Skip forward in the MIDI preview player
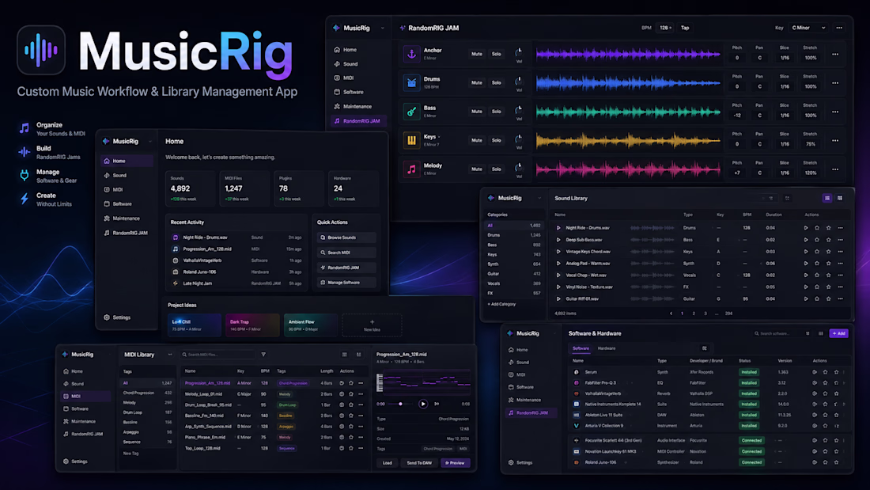The width and height of the screenshot is (870, 490). click(437, 404)
